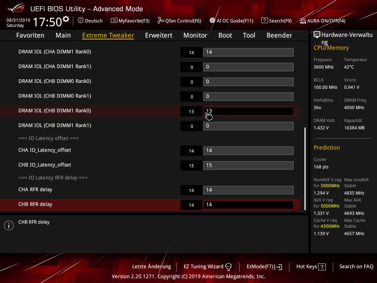377x283 pixels.
Task: Switch to the Main tab
Action: click(63, 35)
